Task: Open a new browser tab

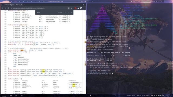Action: click(x=25, y=5)
